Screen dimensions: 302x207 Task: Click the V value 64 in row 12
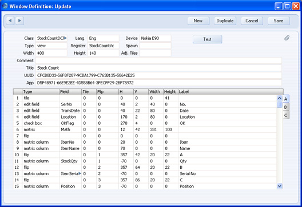click(x=141, y=167)
